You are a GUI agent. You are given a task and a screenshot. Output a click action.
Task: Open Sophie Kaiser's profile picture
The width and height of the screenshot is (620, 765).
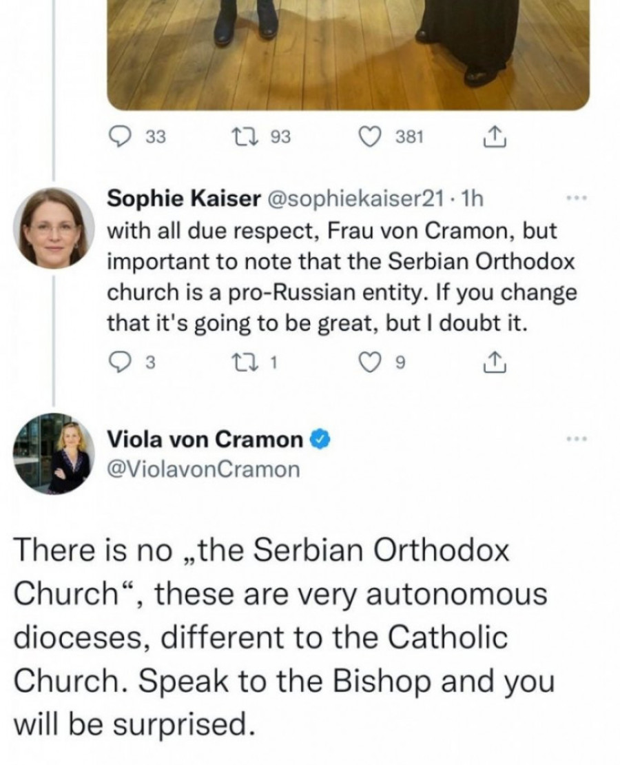coord(54,227)
